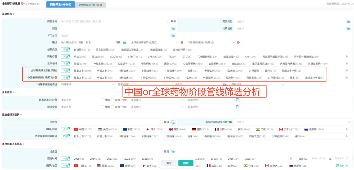This screenshot has width=354, height=170.
Task: Open the tree selector icon for 给药途径
Action: 348,28
